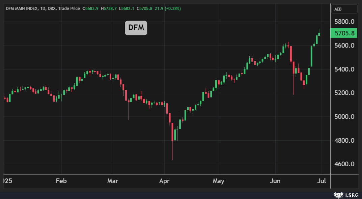
Task: Click the 4600.0 price axis label
Action: click(x=344, y=164)
